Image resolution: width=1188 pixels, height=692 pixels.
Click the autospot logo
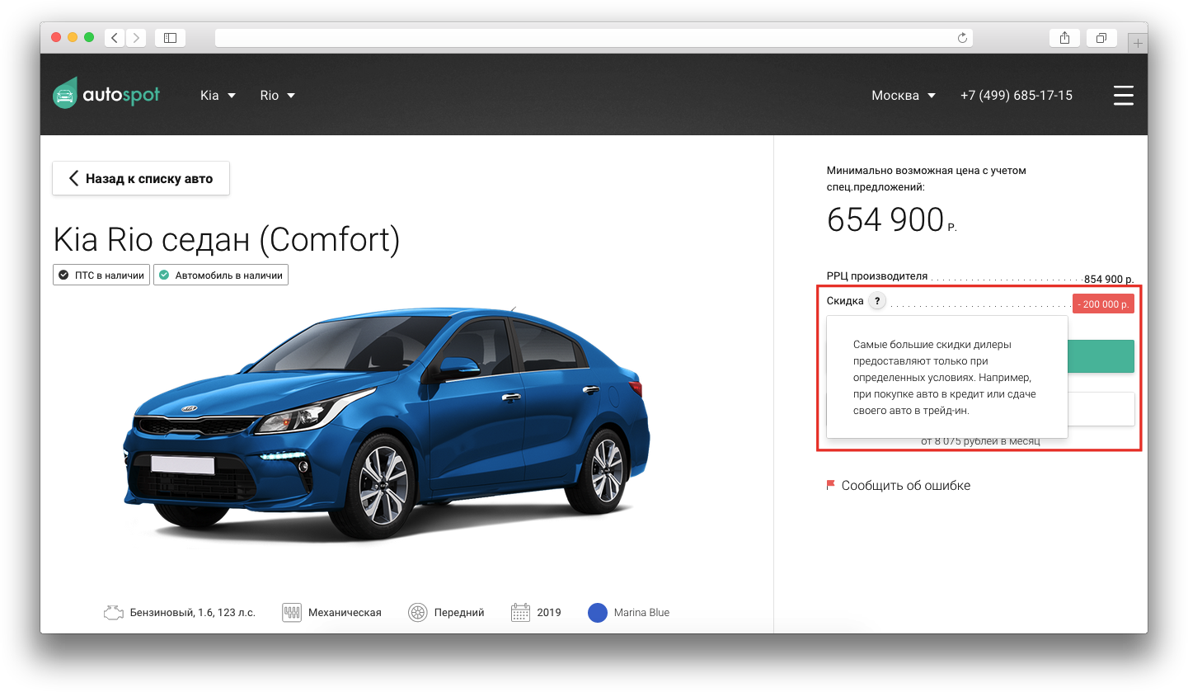pyautogui.click(x=106, y=94)
